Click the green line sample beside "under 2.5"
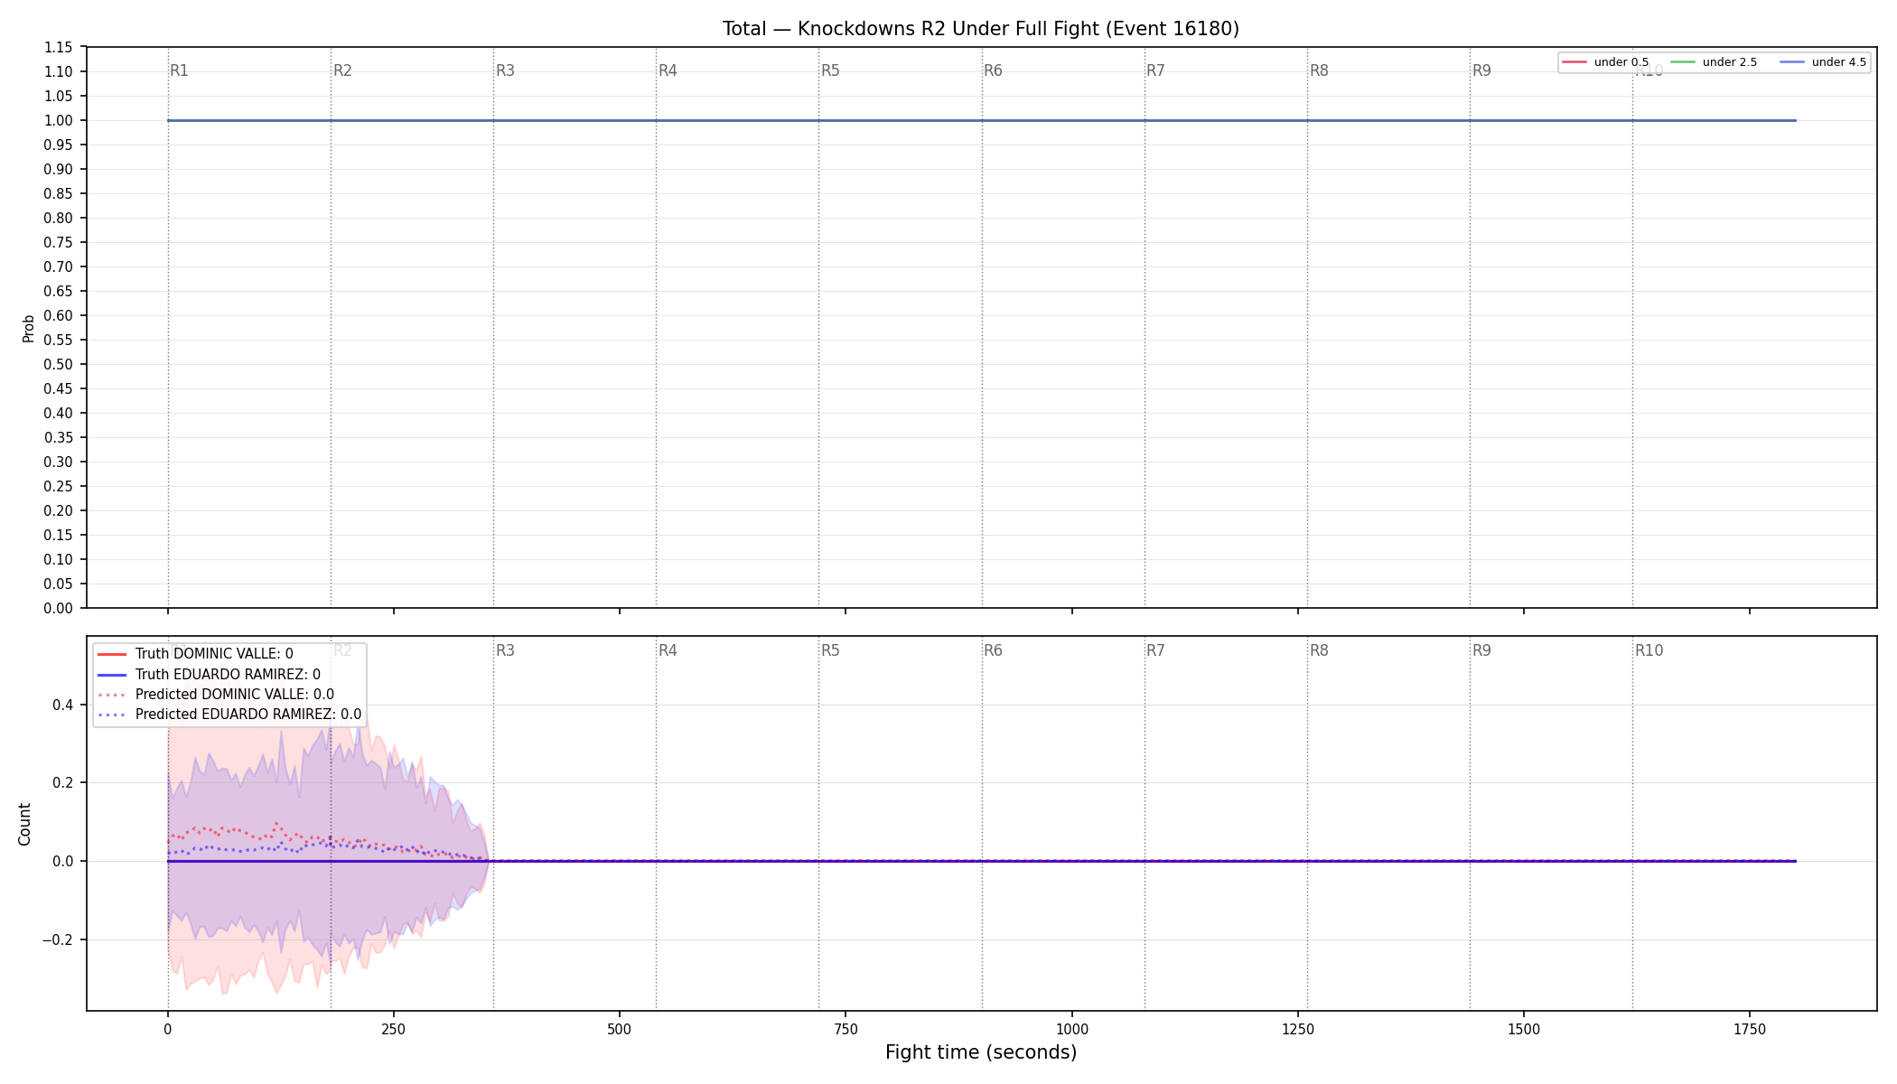Image resolution: width=1897 pixels, height=1084 pixels. pos(1683,62)
